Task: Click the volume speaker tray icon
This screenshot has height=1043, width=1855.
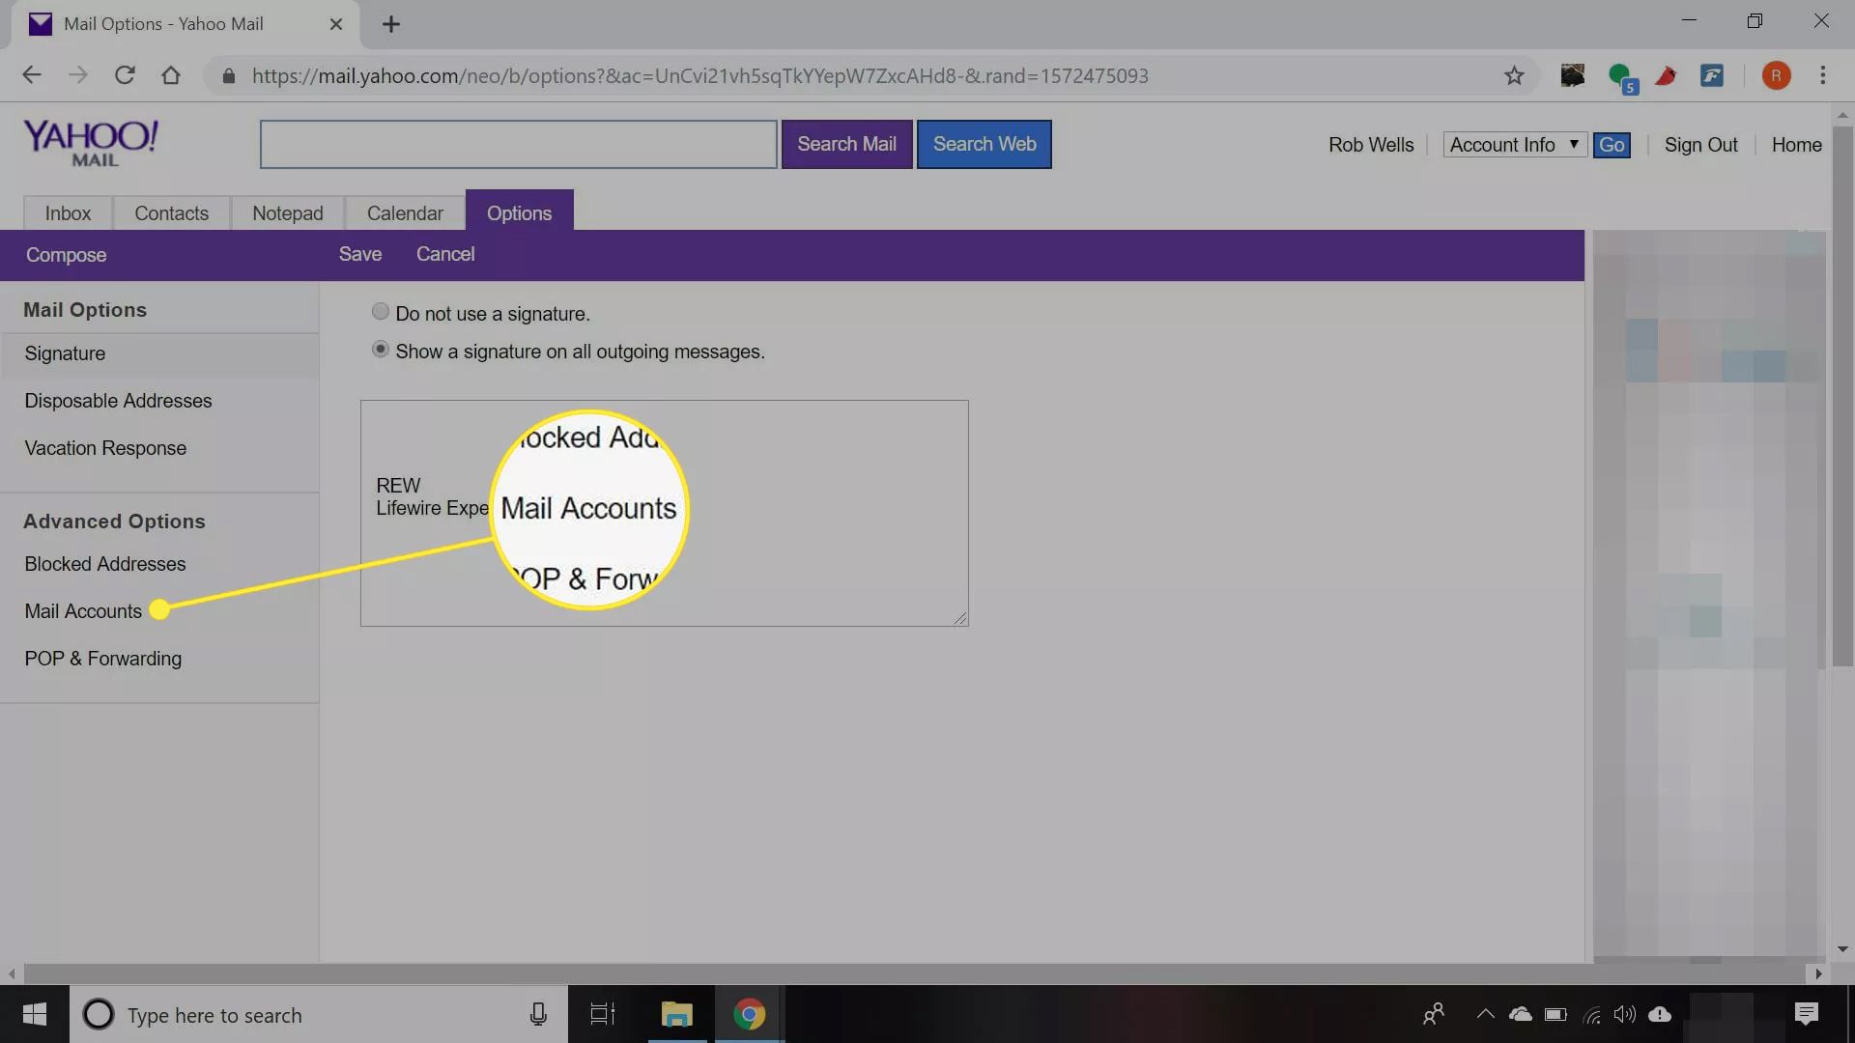Action: pyautogui.click(x=1625, y=1014)
